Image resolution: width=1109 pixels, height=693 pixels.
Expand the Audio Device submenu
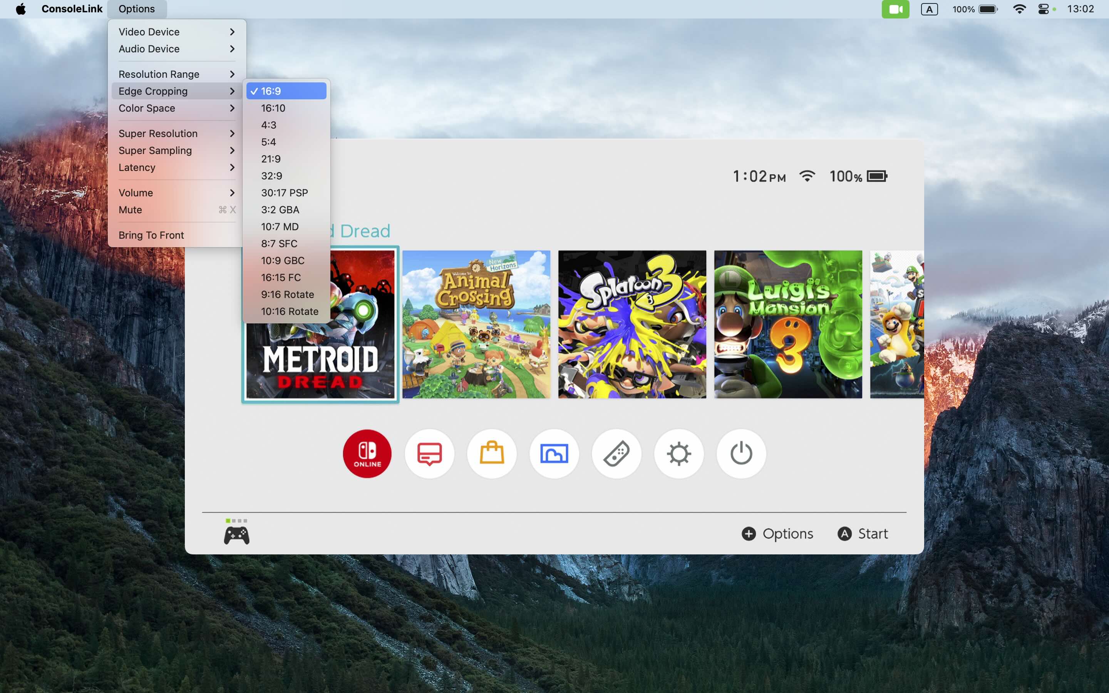click(x=177, y=49)
